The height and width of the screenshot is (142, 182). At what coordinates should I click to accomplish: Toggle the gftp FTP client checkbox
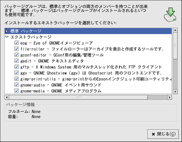tap(16, 67)
